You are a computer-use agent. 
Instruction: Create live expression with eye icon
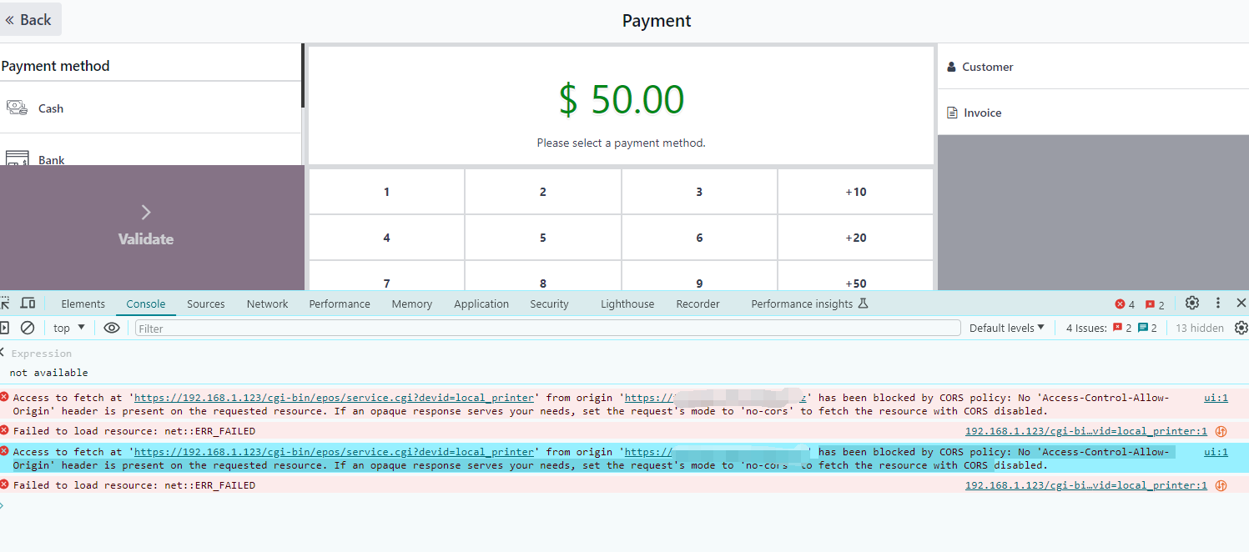point(112,328)
